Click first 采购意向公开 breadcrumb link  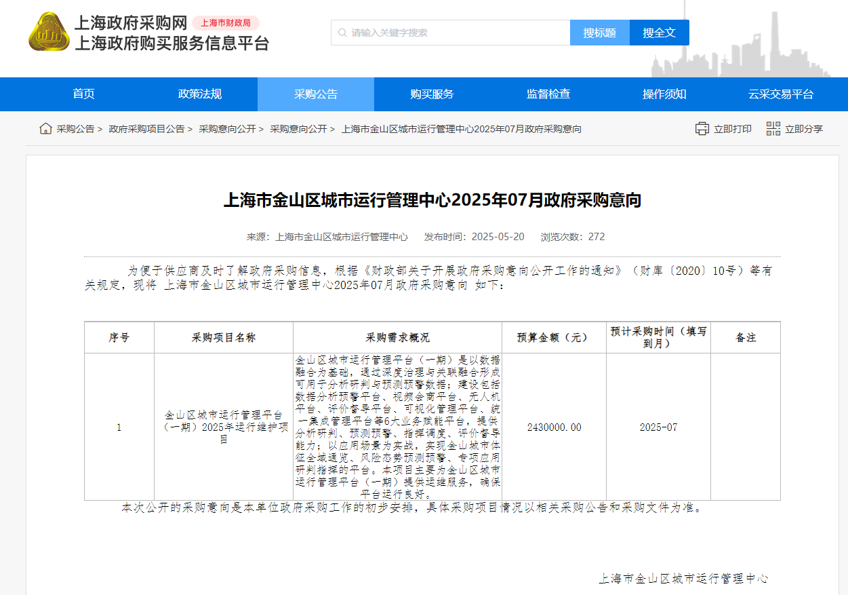227,129
